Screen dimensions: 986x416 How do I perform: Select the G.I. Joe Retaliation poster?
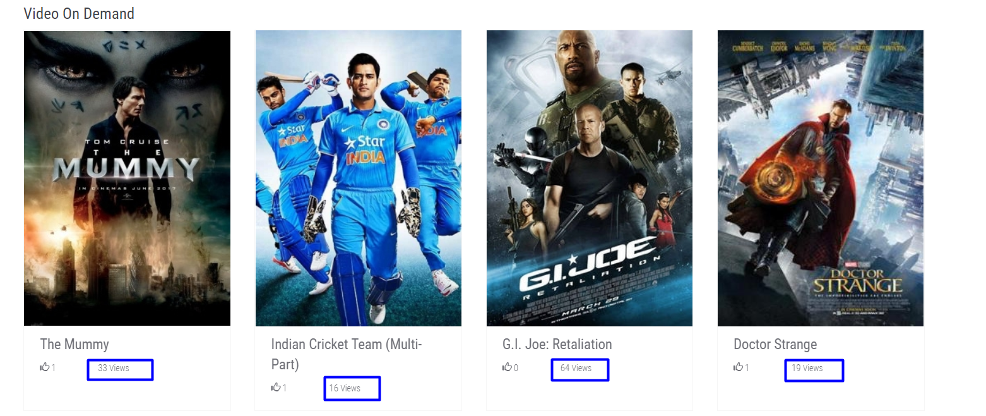(589, 178)
